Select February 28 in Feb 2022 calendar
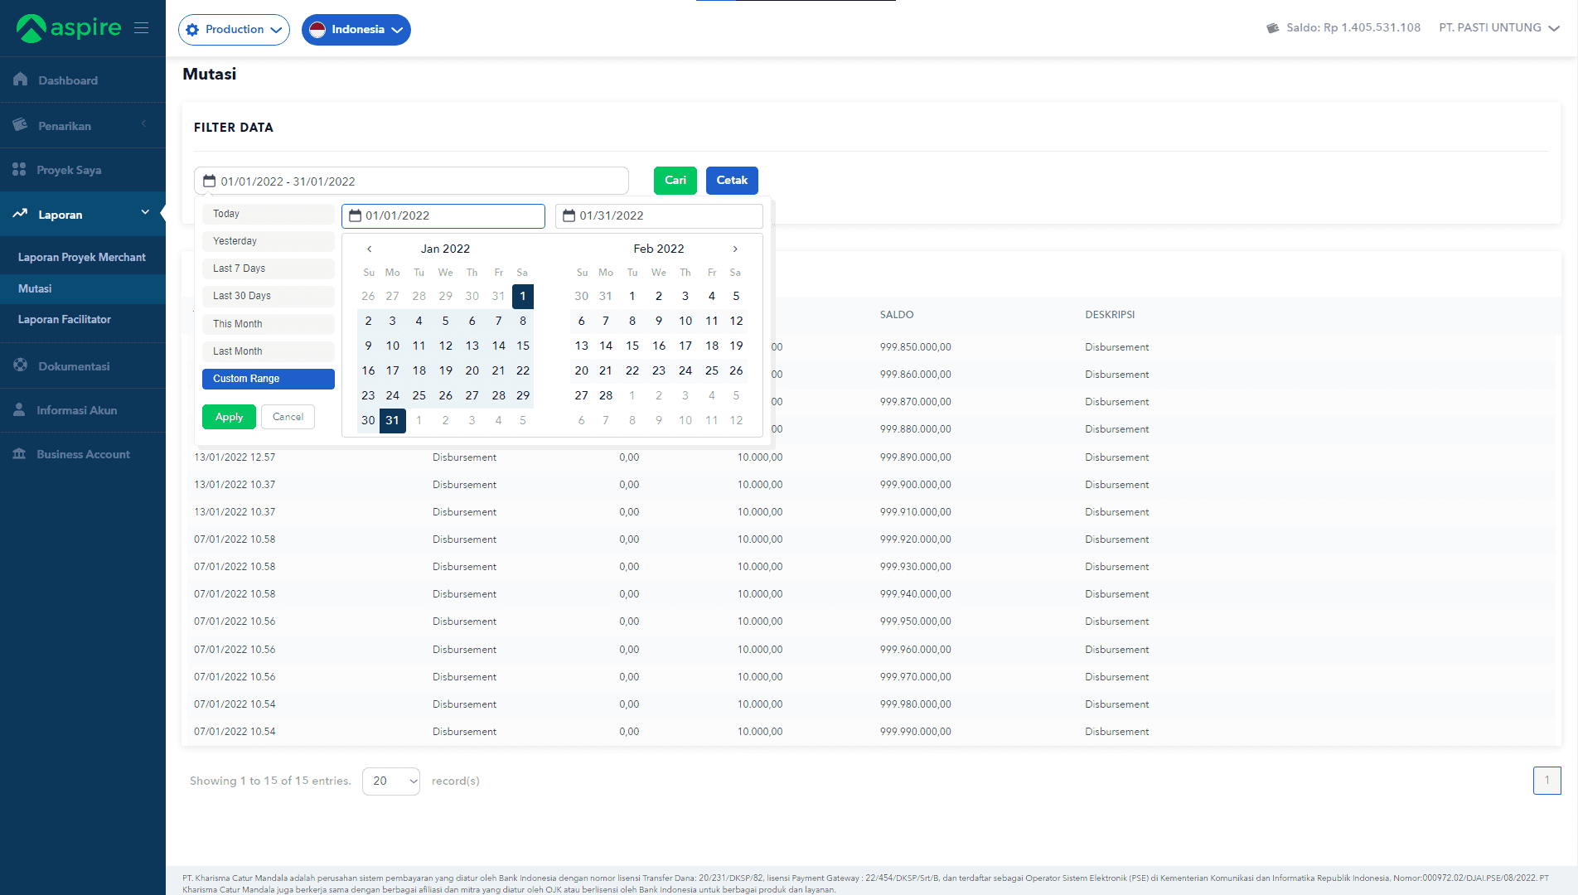 click(x=606, y=395)
